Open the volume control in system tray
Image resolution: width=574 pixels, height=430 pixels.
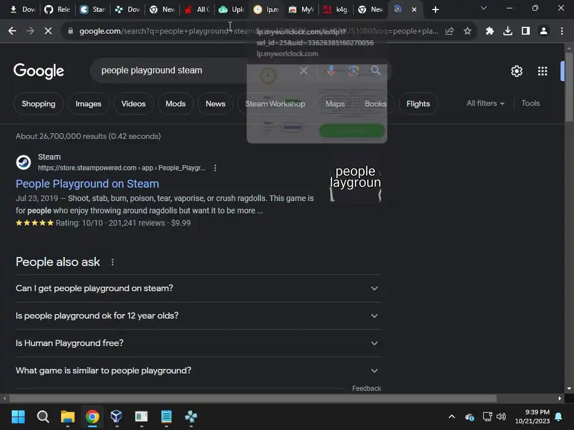tap(501, 417)
